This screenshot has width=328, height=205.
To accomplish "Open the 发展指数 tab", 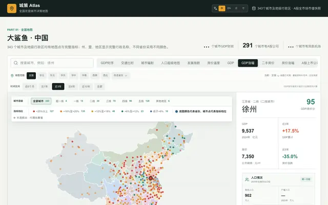I will tap(194, 63).
